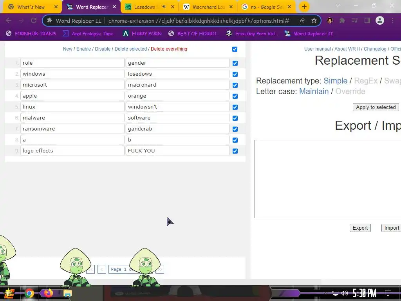Open About WR II link
Screen dimensions: 401x301
(x=347, y=49)
